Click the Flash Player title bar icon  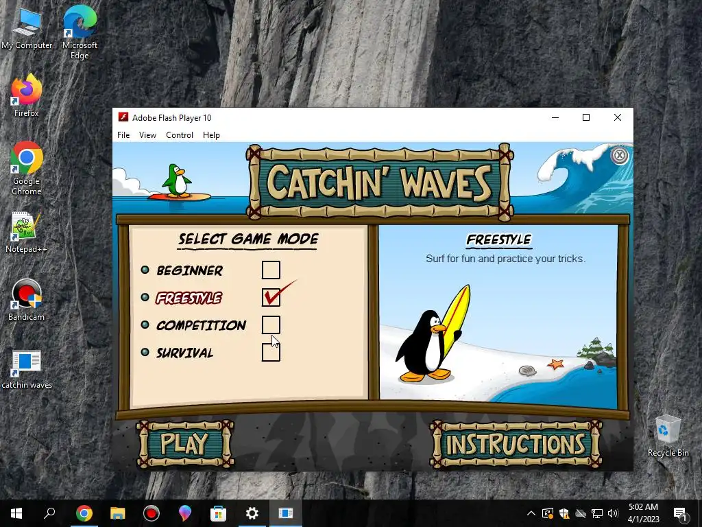pos(123,117)
